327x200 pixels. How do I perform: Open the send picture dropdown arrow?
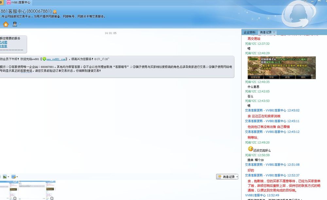[9, 177]
